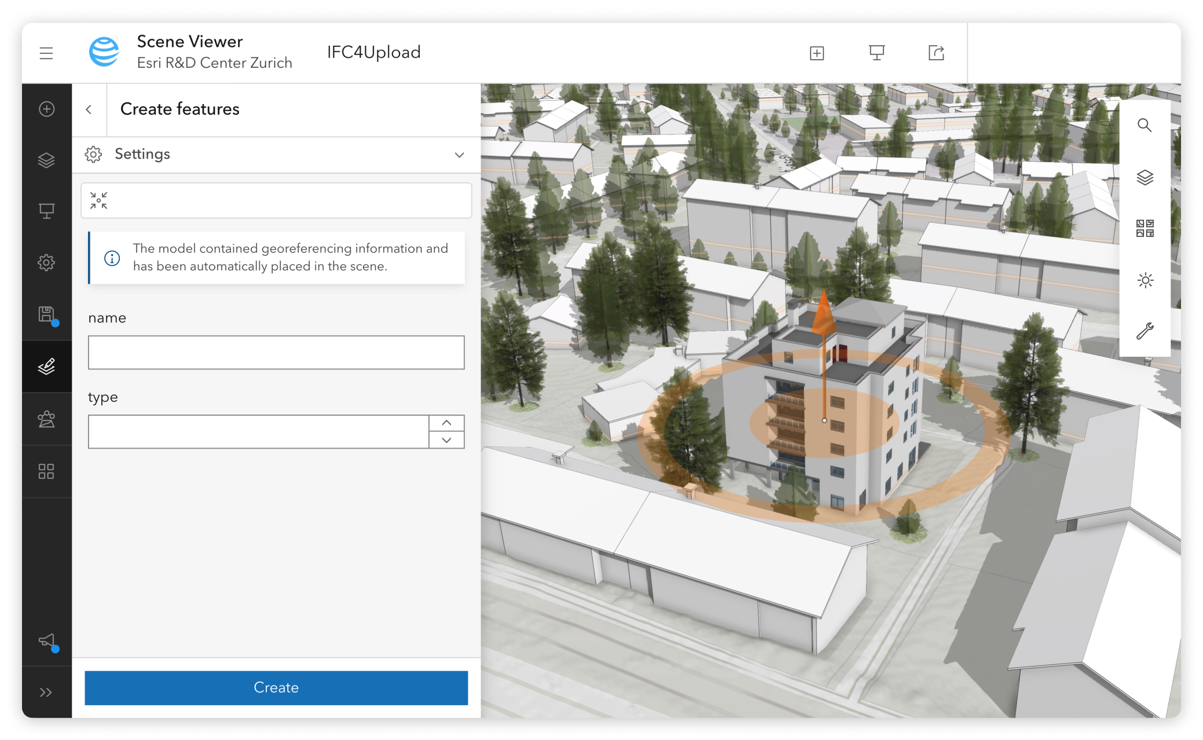Open the Daylight tool on the right toolbar

click(1145, 280)
